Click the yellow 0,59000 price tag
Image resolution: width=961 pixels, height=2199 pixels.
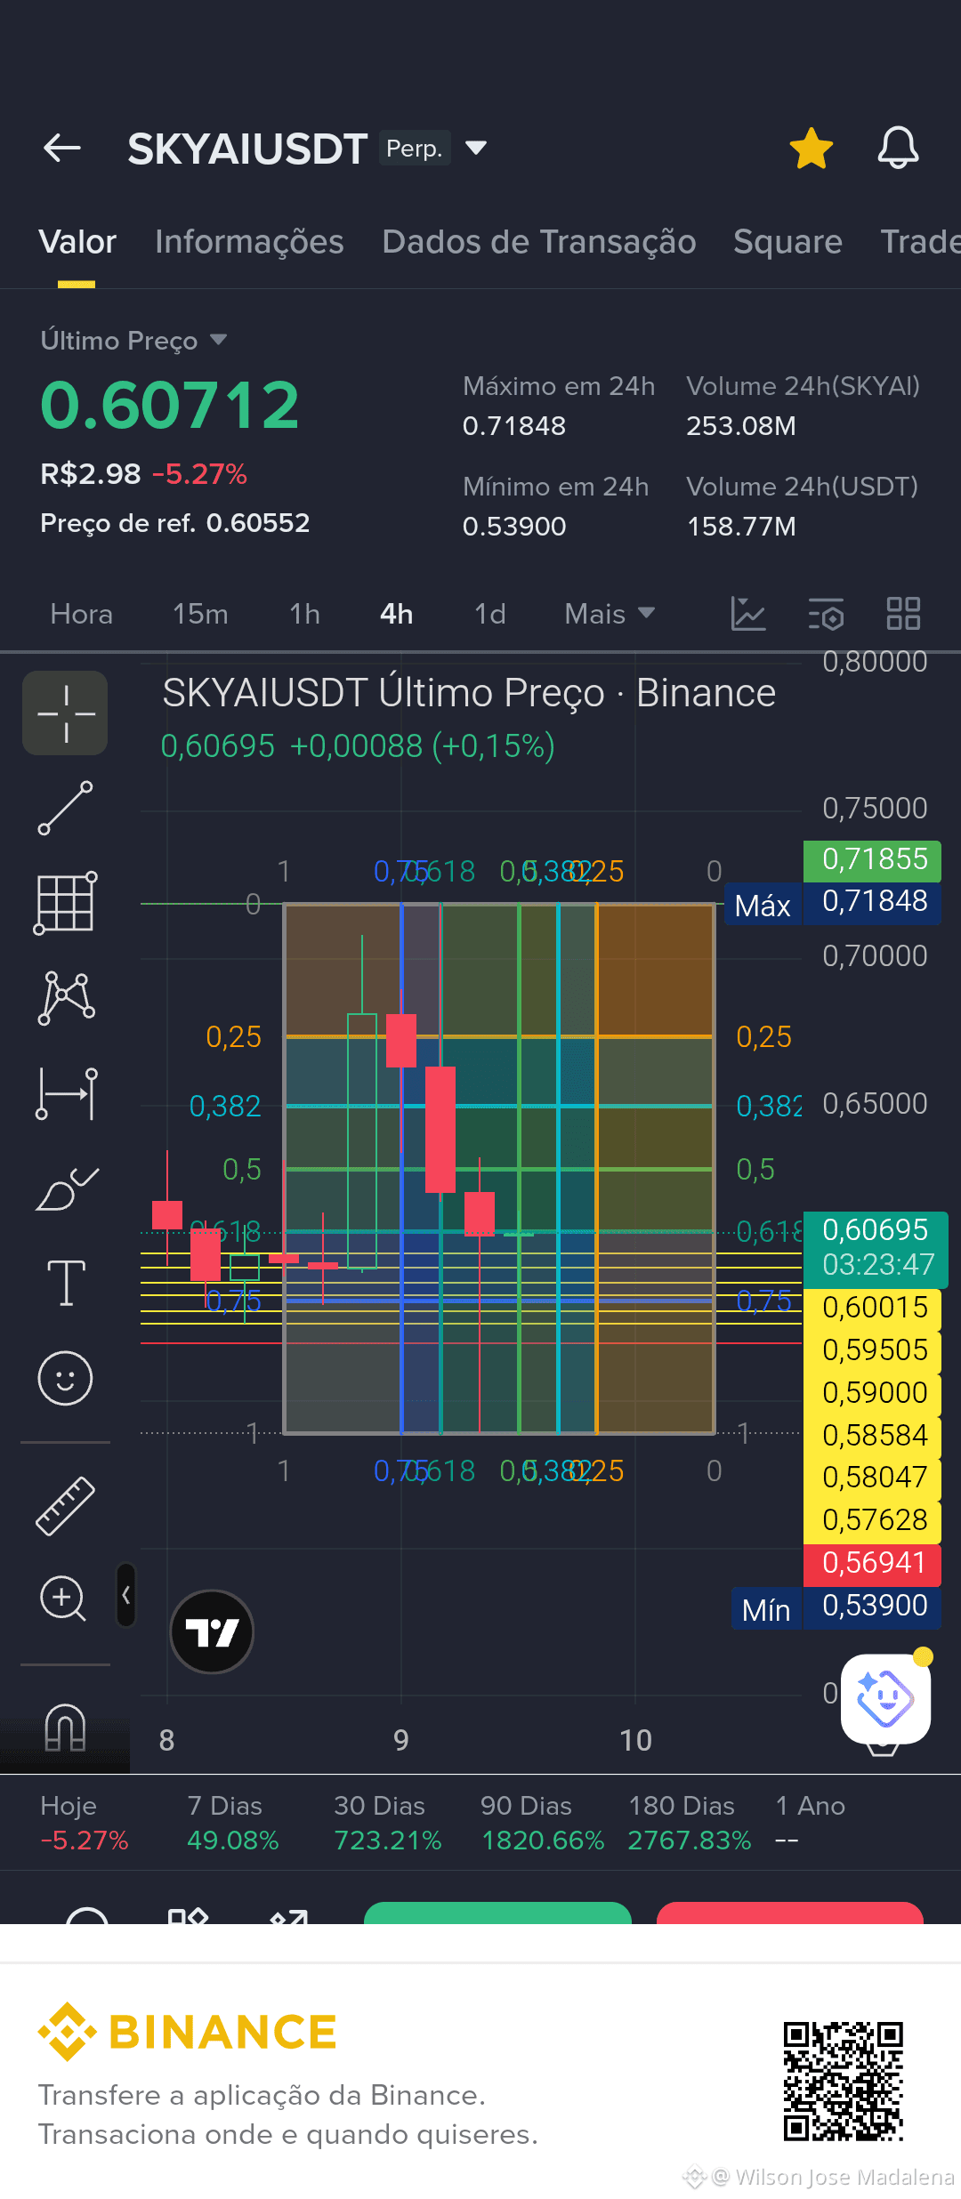point(872,1393)
